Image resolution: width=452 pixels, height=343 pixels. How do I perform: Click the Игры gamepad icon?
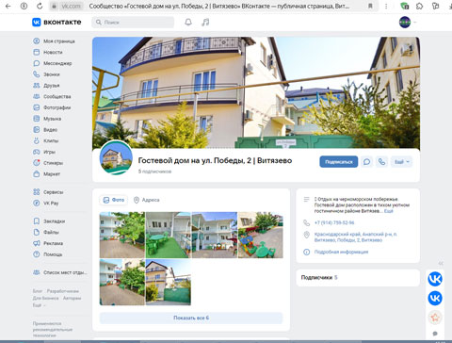pos(37,152)
